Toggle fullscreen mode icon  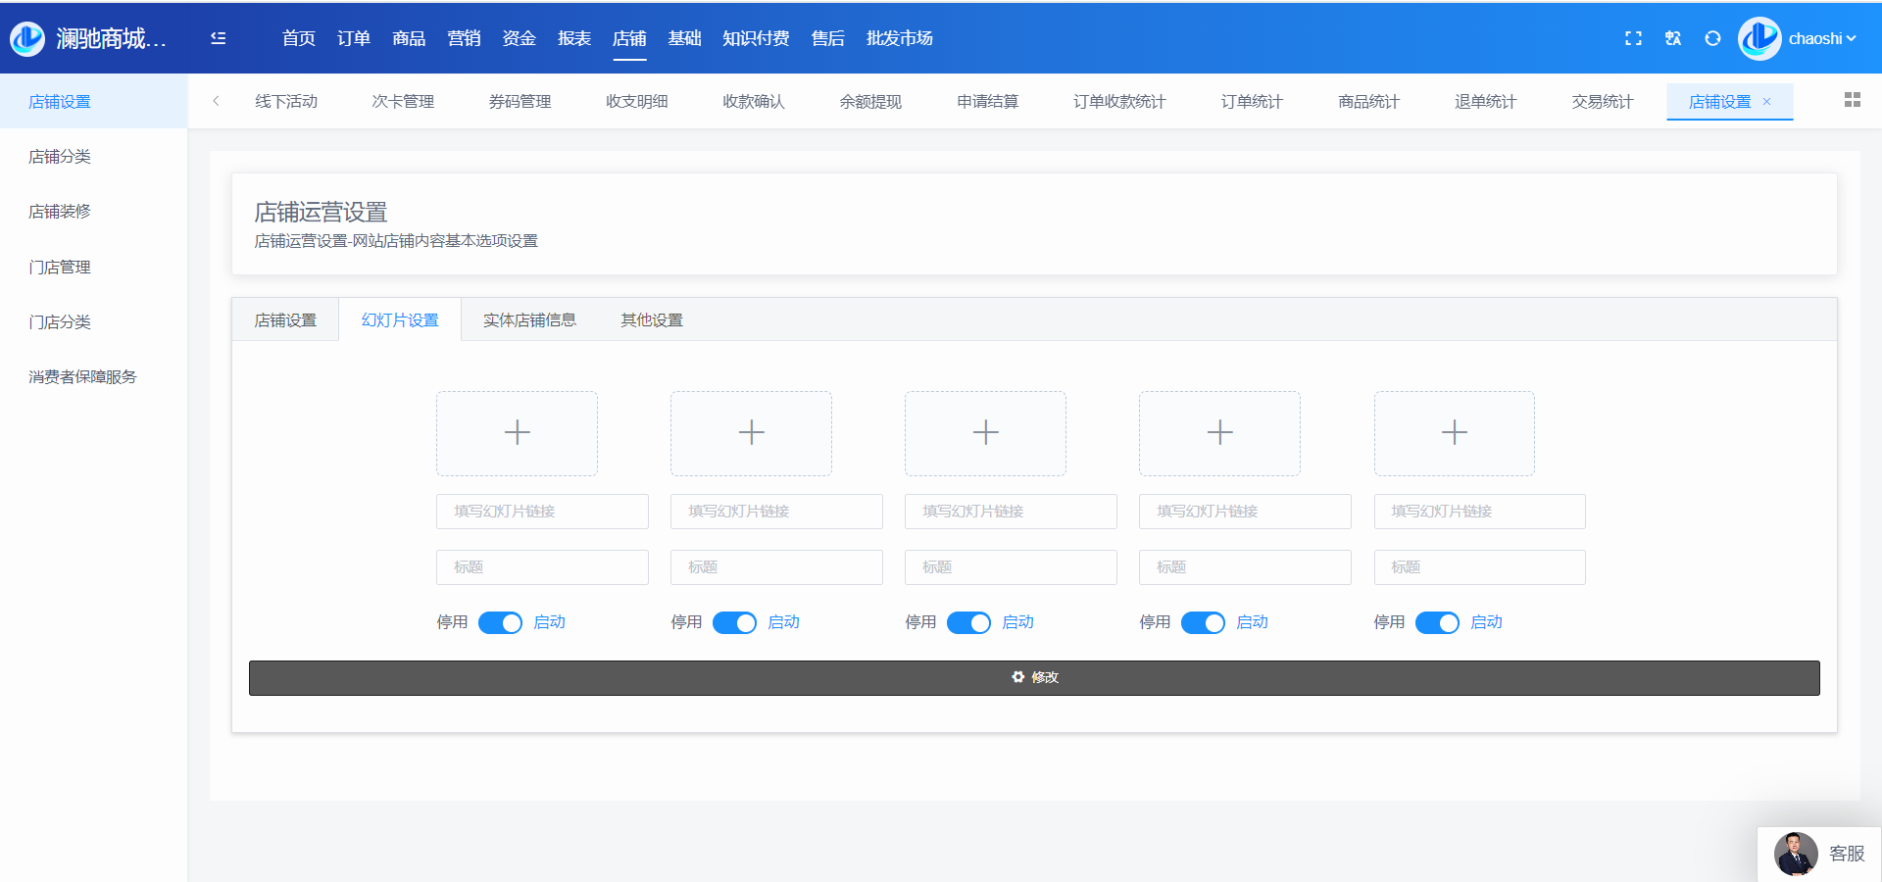tap(1633, 38)
